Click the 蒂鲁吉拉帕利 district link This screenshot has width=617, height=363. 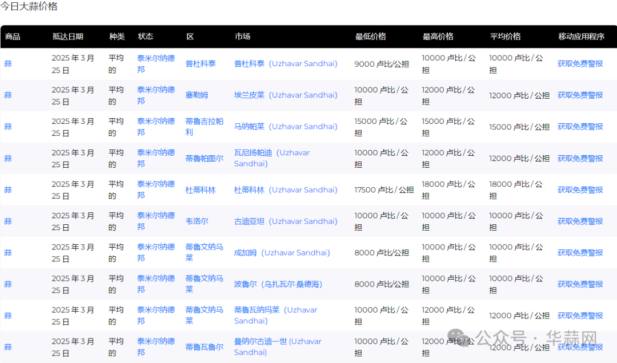(x=204, y=127)
